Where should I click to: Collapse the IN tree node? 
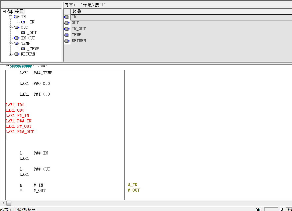click(10, 17)
